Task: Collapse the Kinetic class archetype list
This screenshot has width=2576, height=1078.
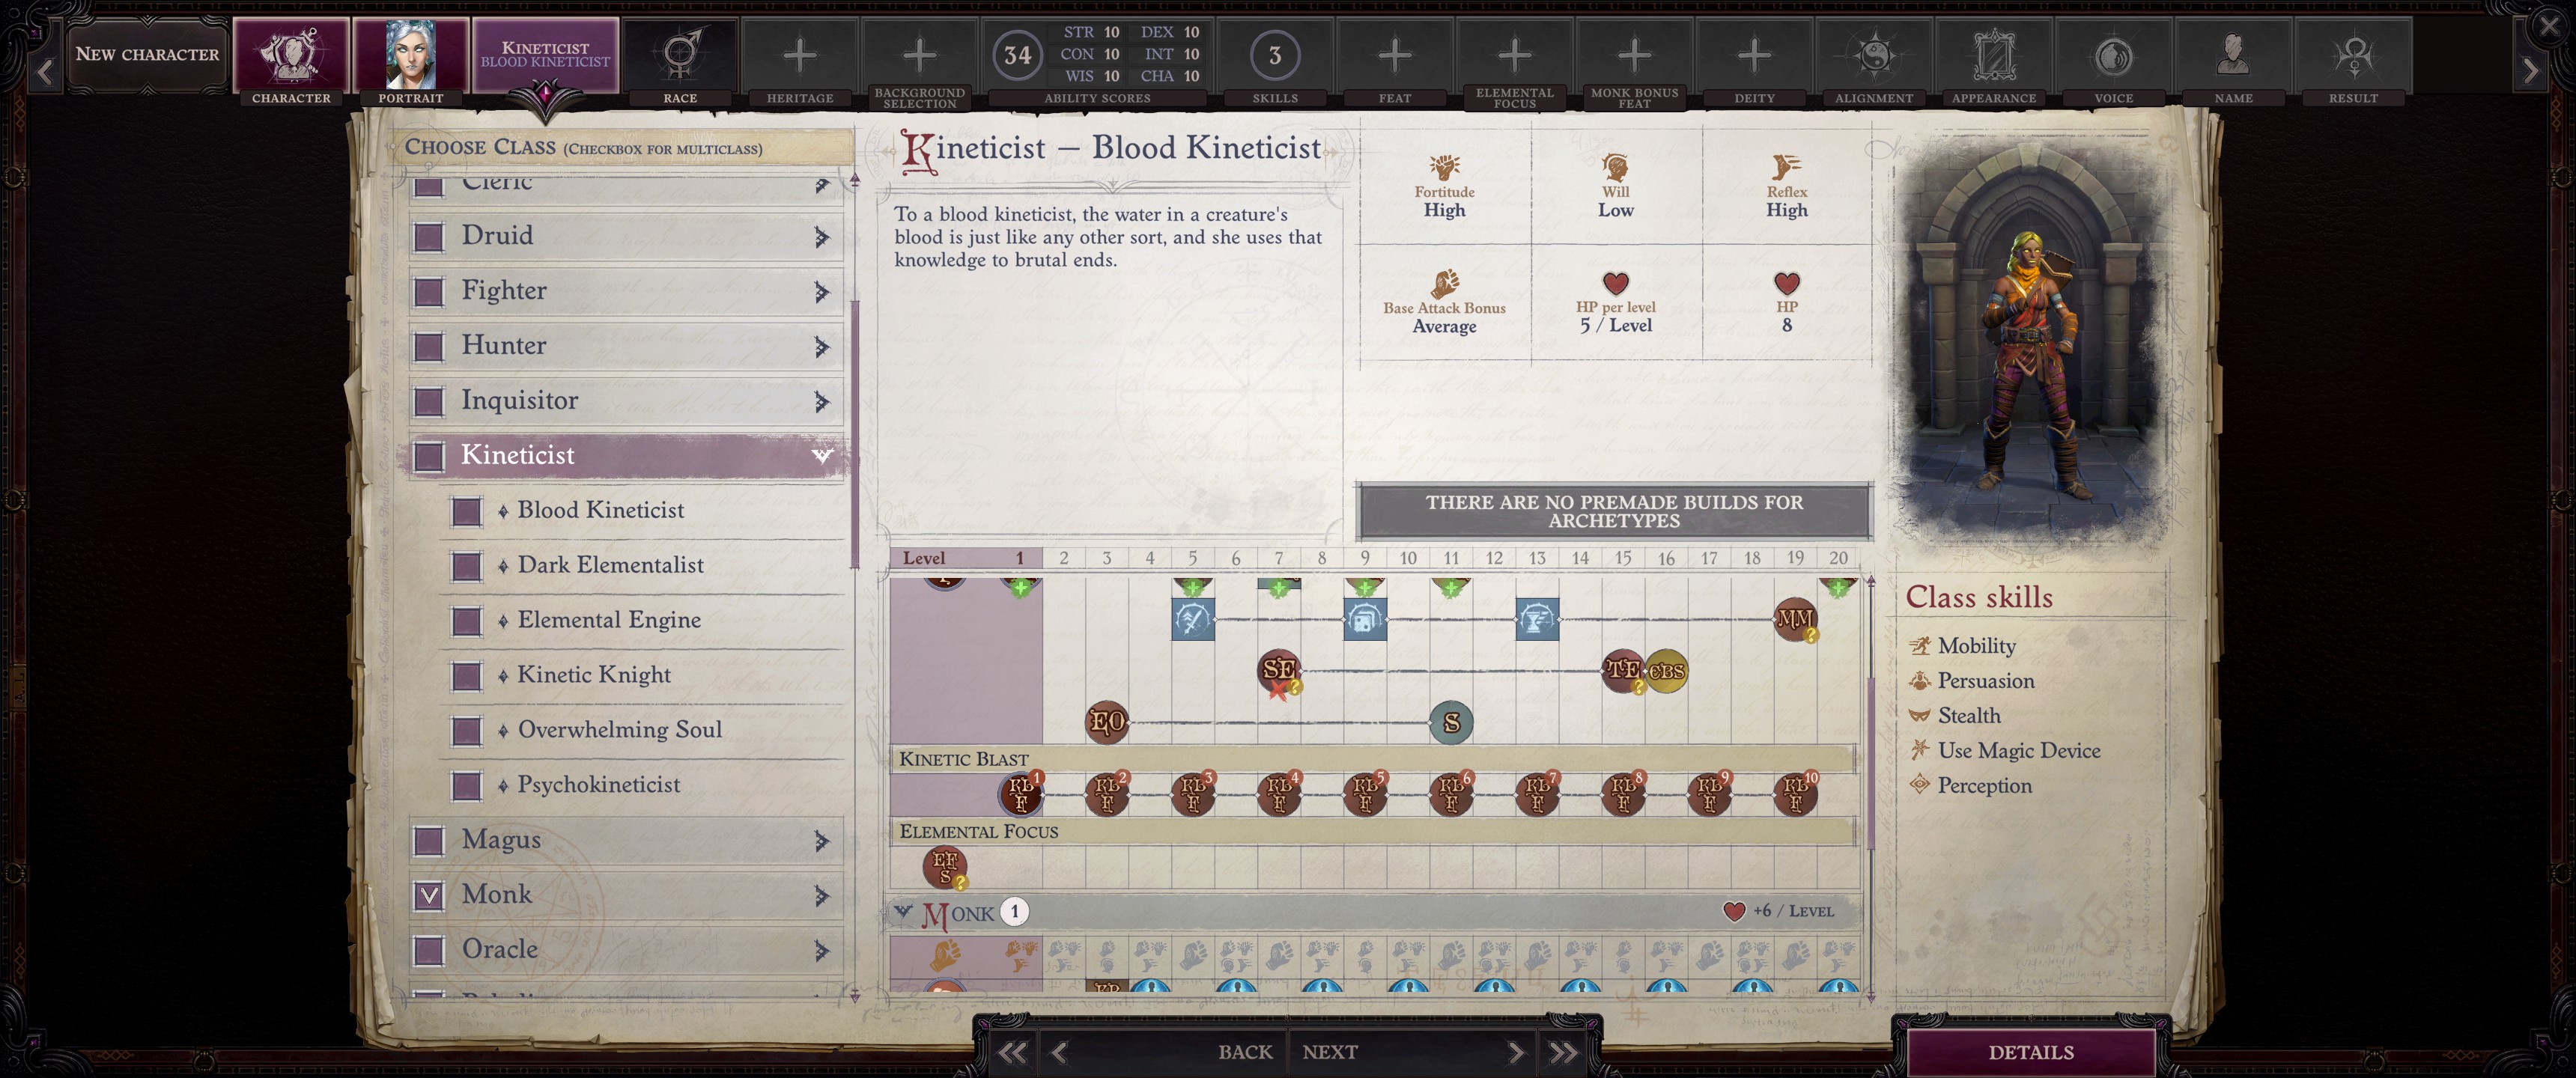Action: 821,455
